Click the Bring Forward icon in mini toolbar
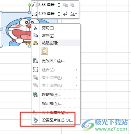This screenshot has height=134, width=131. pyautogui.click(x=65, y=5)
